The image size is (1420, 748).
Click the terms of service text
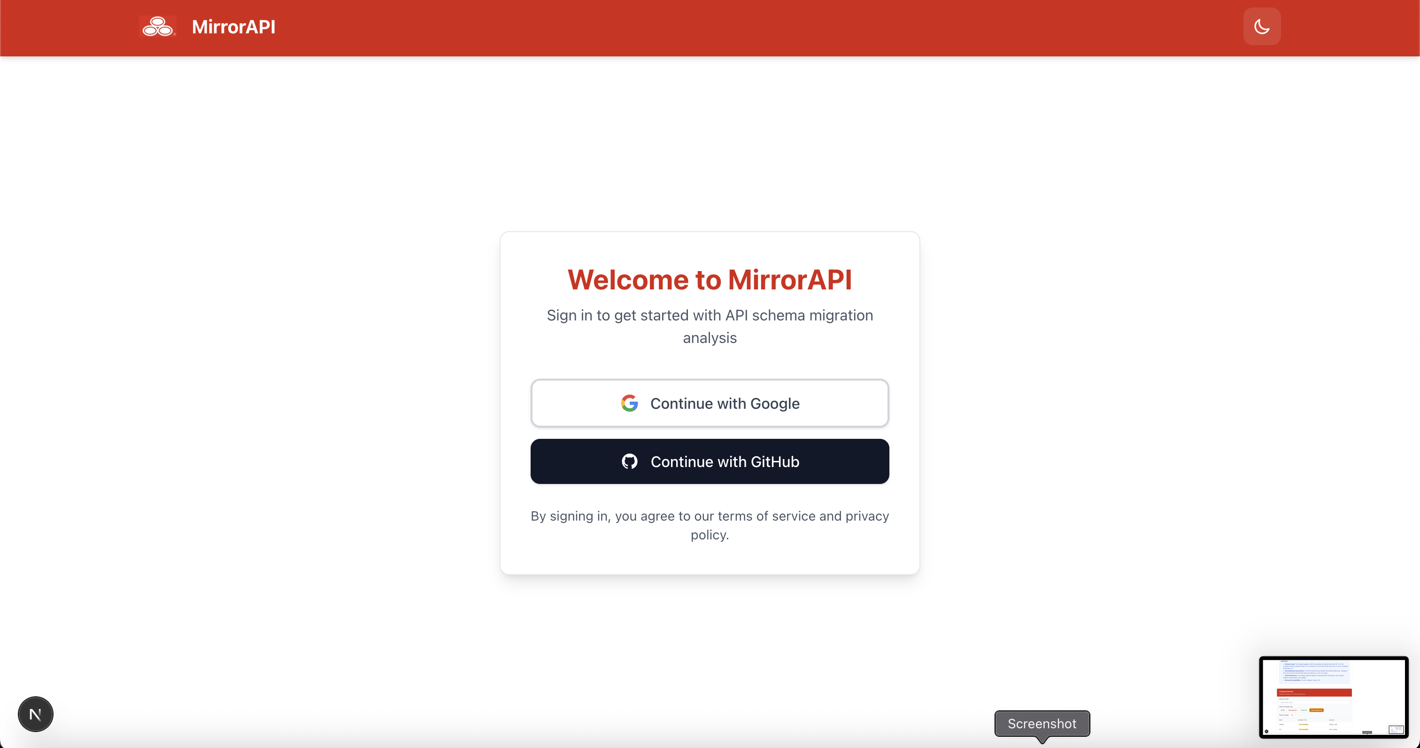click(x=766, y=516)
